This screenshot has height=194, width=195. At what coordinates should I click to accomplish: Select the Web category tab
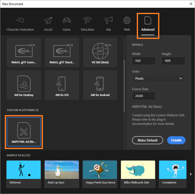pos(127,24)
